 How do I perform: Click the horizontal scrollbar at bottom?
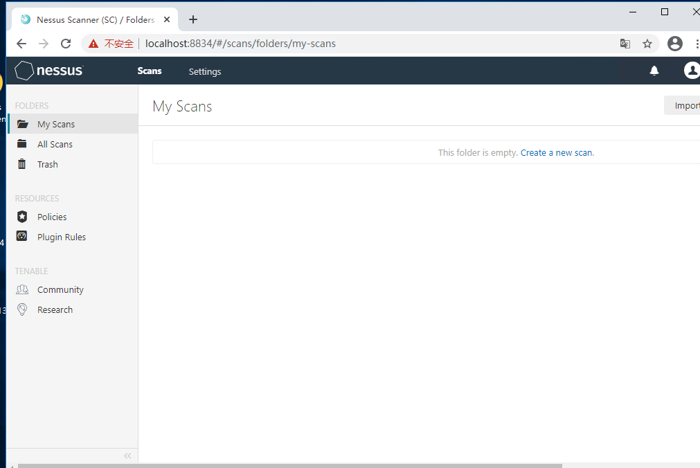pyautogui.click(x=289, y=466)
